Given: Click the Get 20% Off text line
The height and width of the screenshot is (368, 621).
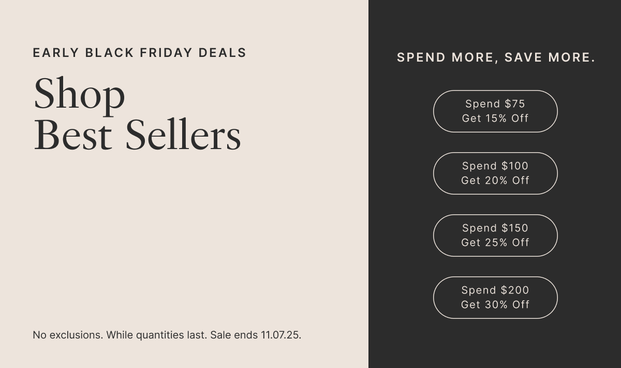Looking at the screenshot, I should pyautogui.click(x=495, y=181).
